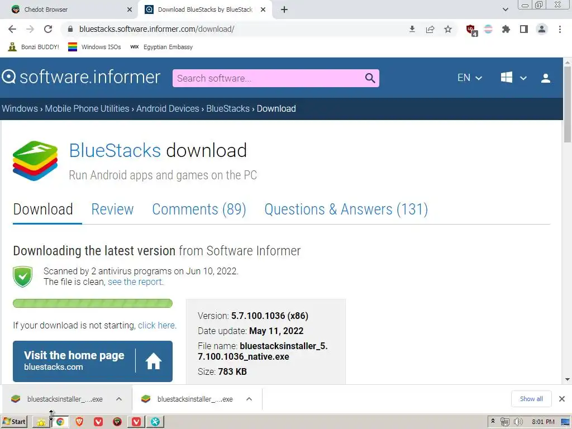Open the downloads icon in address bar
572x429 pixels.
412,29
